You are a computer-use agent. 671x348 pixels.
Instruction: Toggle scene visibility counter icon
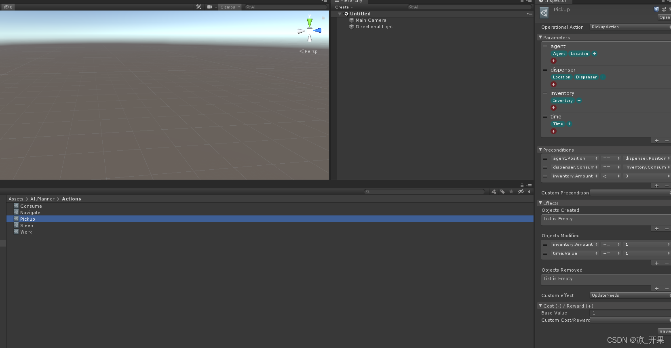pyautogui.click(x=8, y=7)
